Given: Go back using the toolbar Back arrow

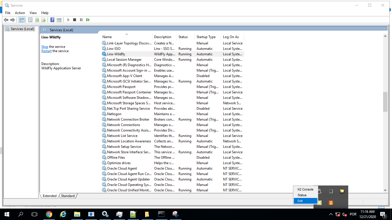Looking at the screenshot, I should 6,20.
